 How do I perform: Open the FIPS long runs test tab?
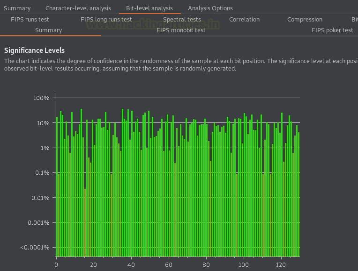coord(106,19)
